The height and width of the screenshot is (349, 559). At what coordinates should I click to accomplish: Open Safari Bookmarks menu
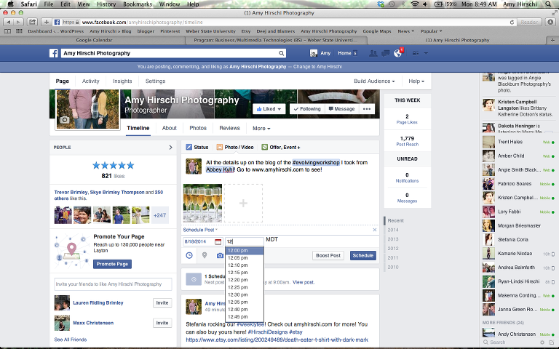tap(138, 4)
